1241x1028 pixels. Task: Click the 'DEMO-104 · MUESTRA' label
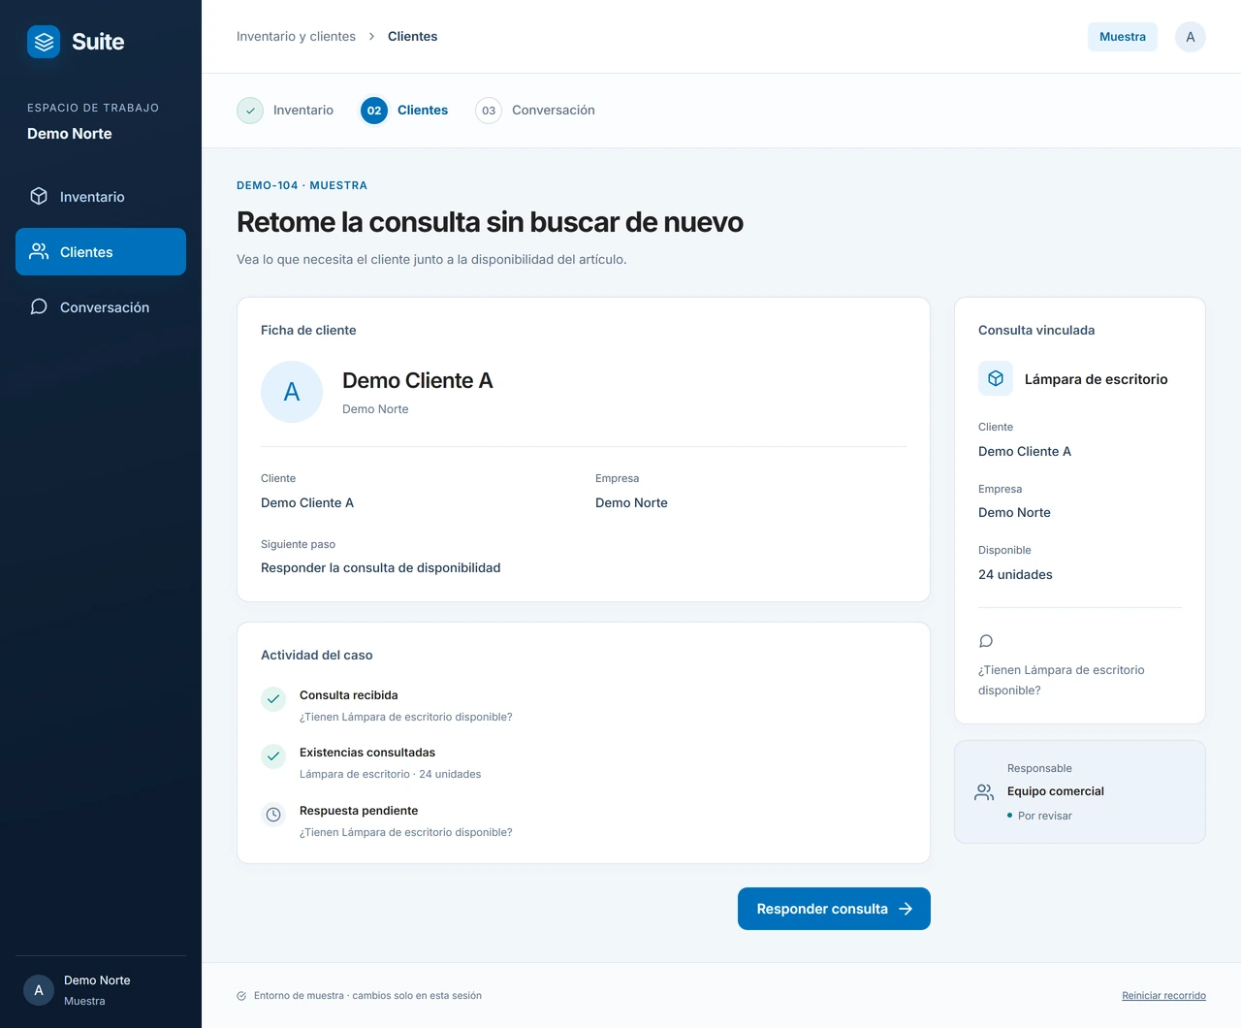pyautogui.click(x=302, y=185)
